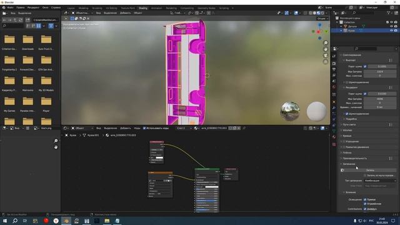Open the 'Правка' menu
Image resolution: width=400 pixels, height=225 pixels.
pyautogui.click(x=21, y=7)
